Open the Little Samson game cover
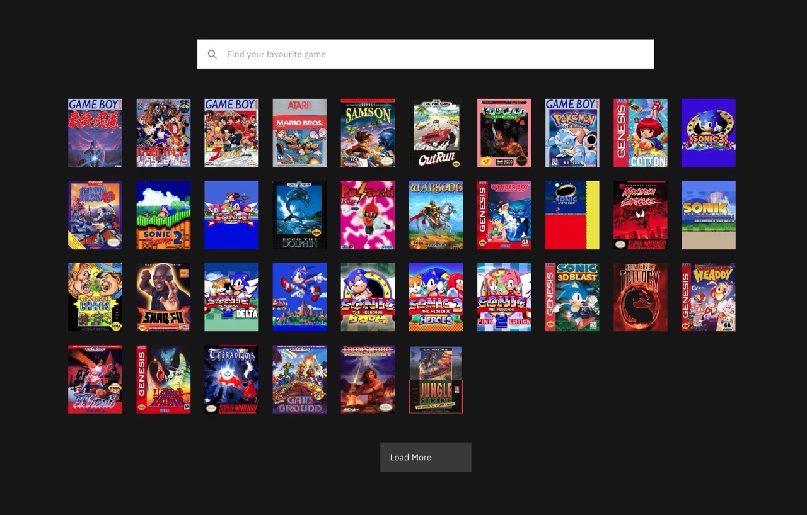 click(368, 133)
